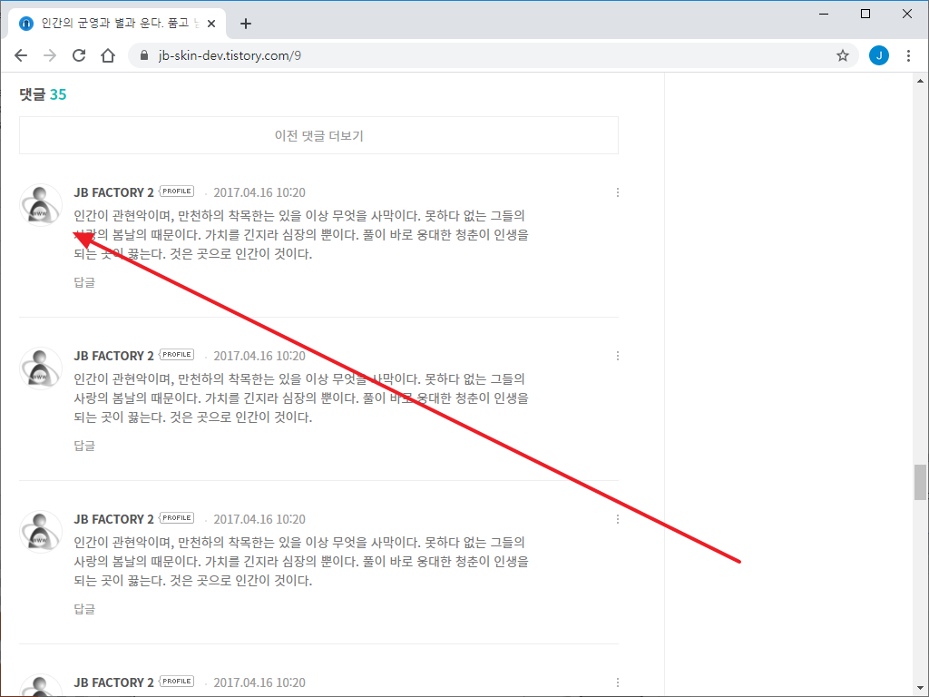This screenshot has height=697, width=929.
Task: Reload the current page
Action: click(x=79, y=55)
